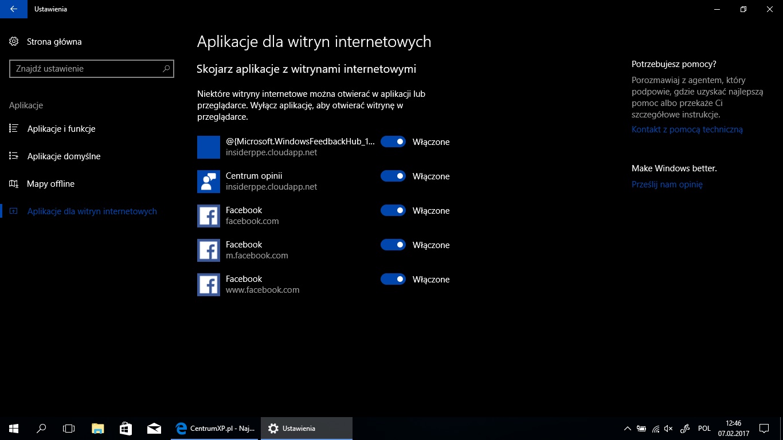Screen dimensions: 783x440
Task: Click the muted volume tray icon
Action: coord(668,429)
